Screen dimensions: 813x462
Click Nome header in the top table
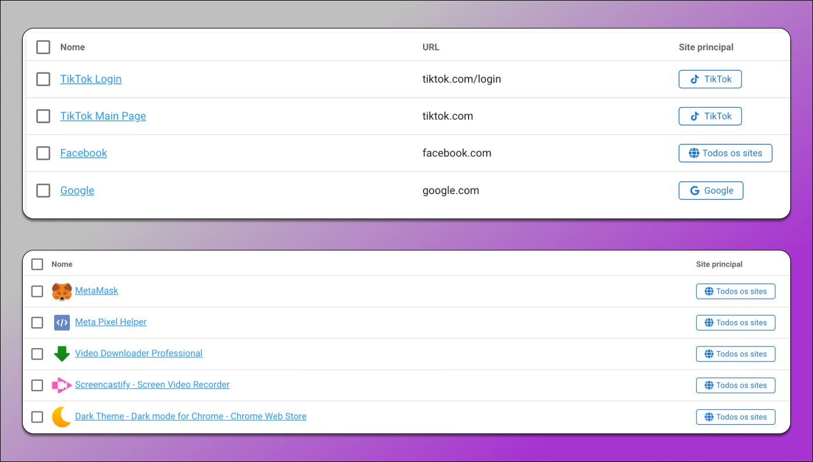(73, 47)
